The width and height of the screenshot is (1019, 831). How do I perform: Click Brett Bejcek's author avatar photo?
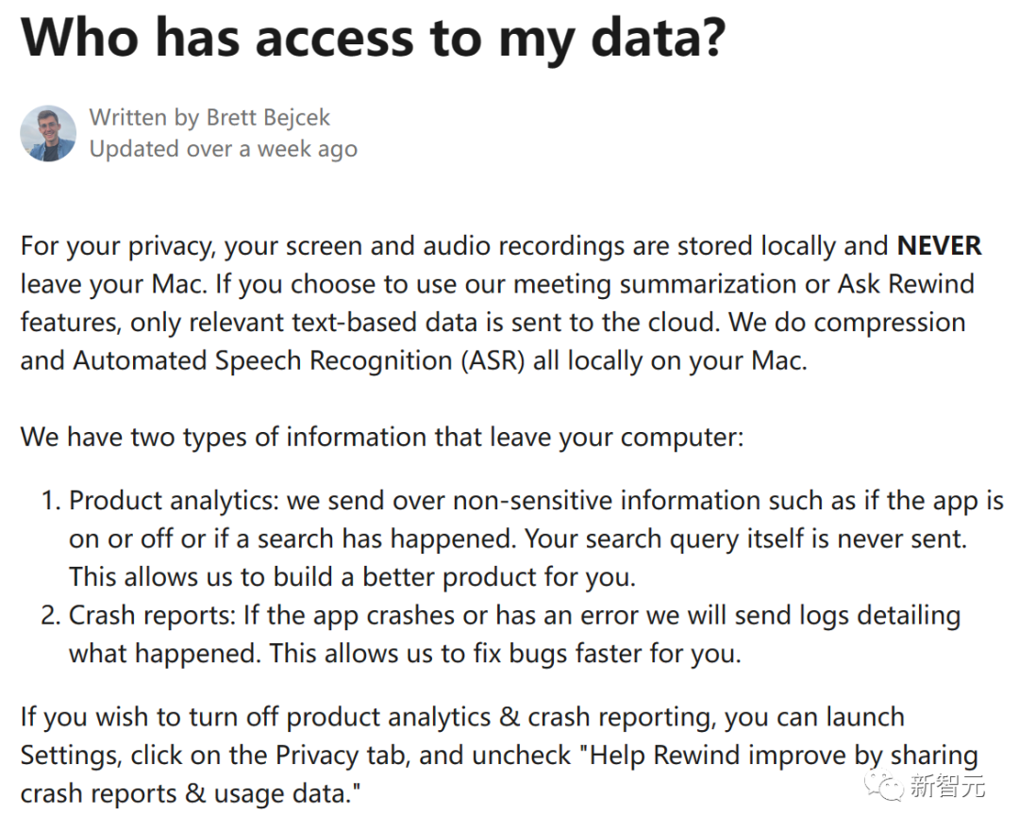[x=48, y=133]
